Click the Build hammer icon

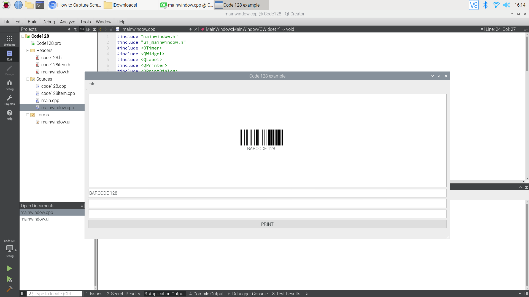(x=9, y=289)
